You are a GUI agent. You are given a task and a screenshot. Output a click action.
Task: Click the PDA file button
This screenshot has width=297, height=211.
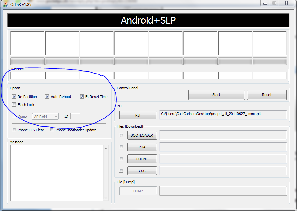(142, 147)
